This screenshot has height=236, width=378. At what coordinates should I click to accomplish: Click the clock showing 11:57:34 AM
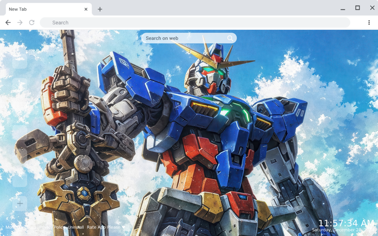[x=346, y=223]
